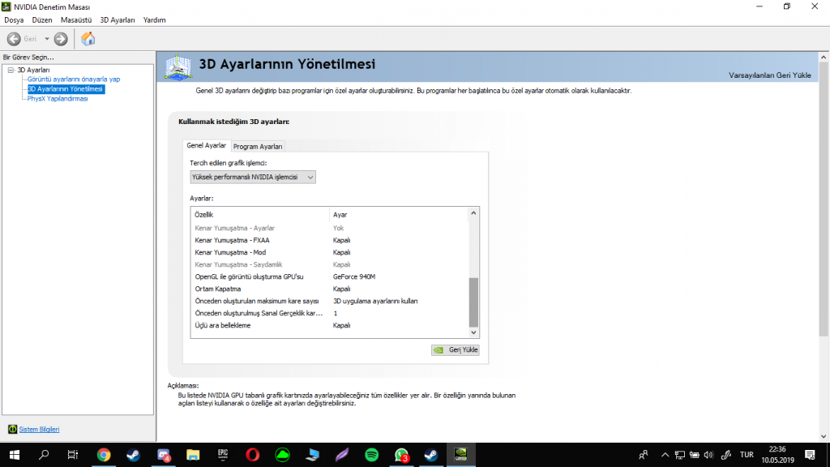Viewport: 830px width, 467px height.
Task: Go to the Home icon in the toolbar
Action: coord(88,39)
